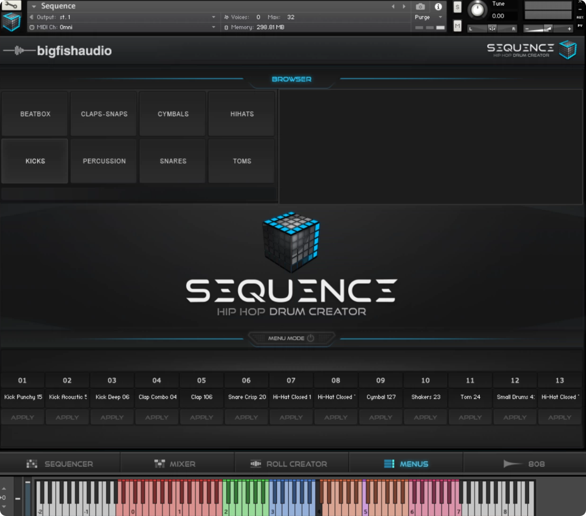Viewport: 586px width, 516px height.
Task: Switch to the SEQUENCER tab
Action: tap(60, 464)
